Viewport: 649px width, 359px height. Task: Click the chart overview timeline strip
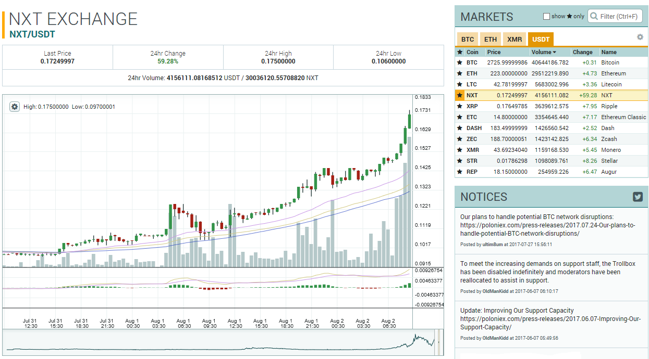click(x=223, y=342)
